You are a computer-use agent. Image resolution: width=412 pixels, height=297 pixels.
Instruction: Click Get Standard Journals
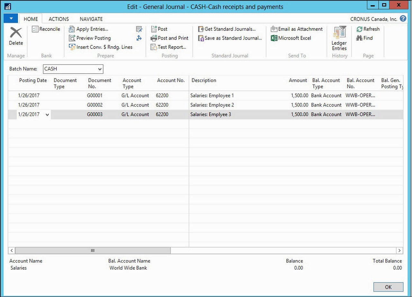click(227, 29)
